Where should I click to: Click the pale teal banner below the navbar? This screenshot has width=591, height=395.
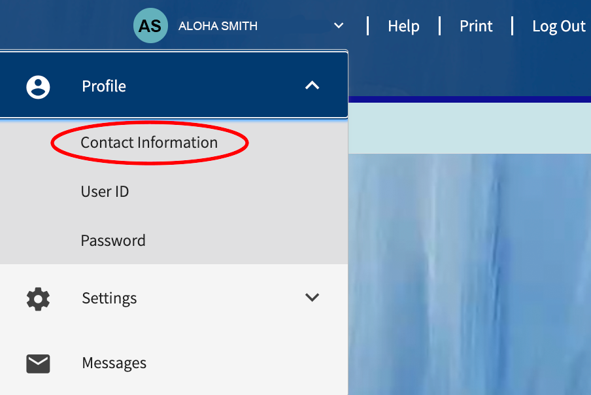469,129
